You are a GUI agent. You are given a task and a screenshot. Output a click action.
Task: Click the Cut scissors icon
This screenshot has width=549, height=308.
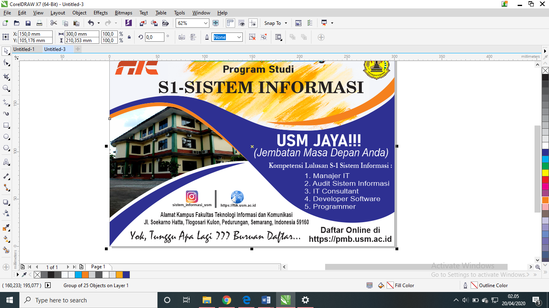coord(54,23)
